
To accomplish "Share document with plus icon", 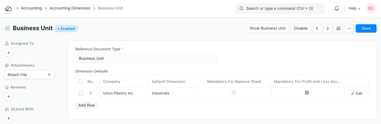I will [x=9, y=119].
